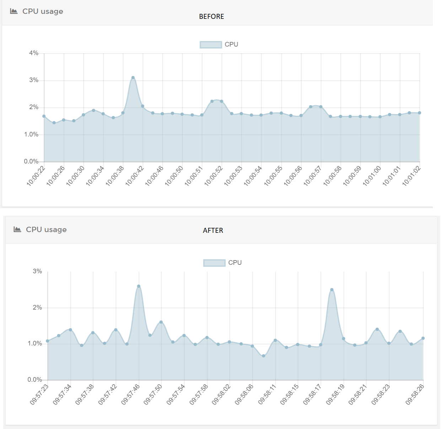Click the 09:57:23 x-axis label
This screenshot has width=441, height=429.
[39, 394]
